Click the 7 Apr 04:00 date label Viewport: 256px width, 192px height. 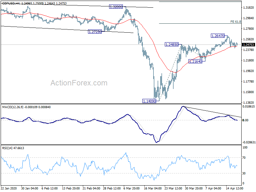click(x=213, y=188)
